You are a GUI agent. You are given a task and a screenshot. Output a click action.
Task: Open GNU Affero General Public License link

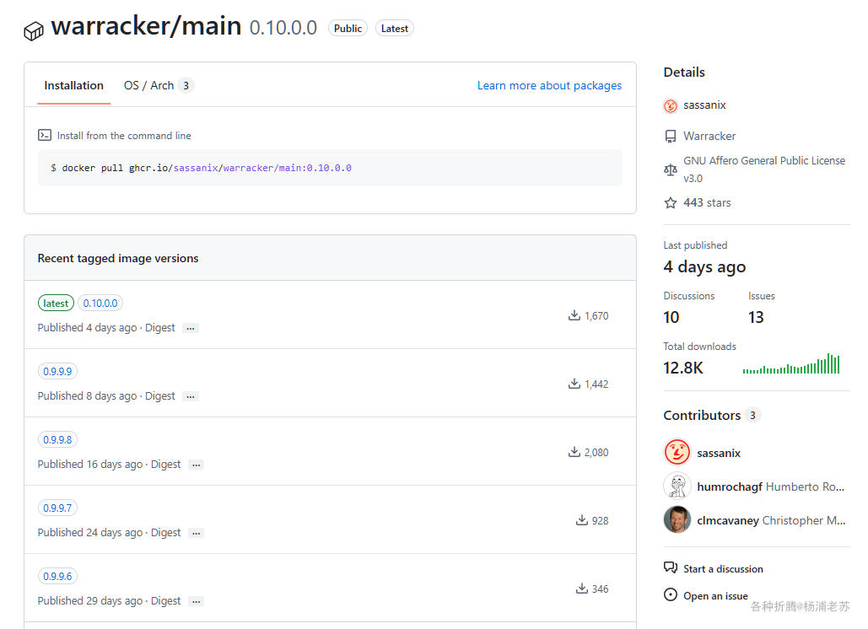pos(764,169)
